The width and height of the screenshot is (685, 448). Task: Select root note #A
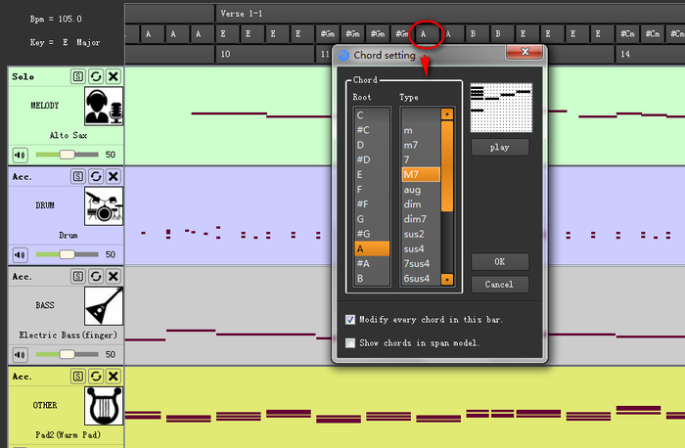click(372, 264)
